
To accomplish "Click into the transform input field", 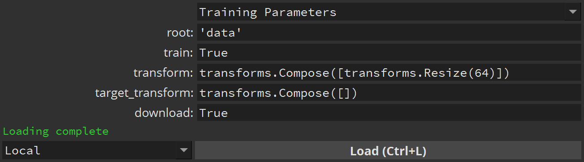I will pyautogui.click(x=389, y=73).
